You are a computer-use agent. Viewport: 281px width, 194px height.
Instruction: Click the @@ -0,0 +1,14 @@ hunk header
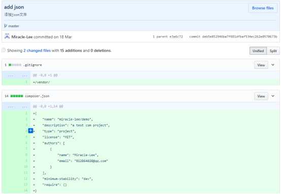pyautogui.click(x=48, y=106)
